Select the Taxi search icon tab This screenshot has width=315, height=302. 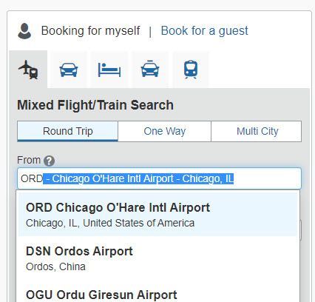[150, 69]
